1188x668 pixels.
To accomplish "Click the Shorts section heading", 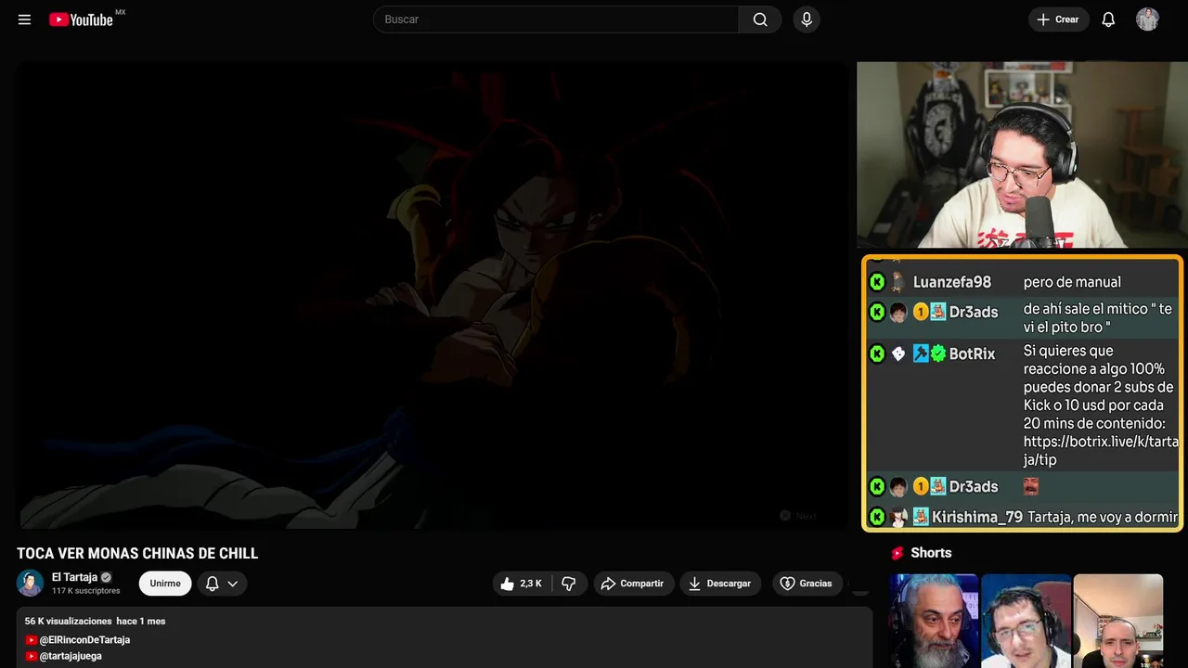I will (931, 553).
